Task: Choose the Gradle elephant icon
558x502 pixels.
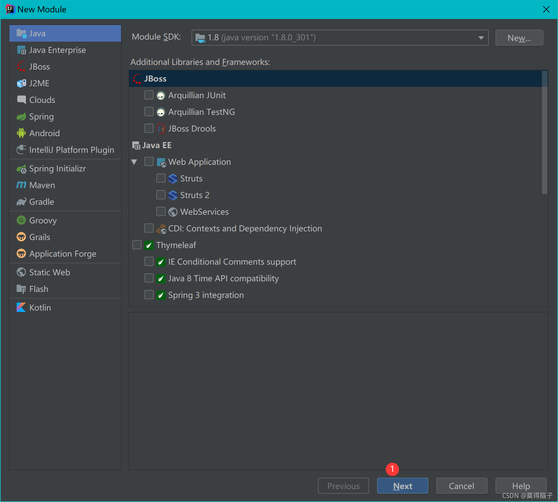Action: click(x=21, y=202)
